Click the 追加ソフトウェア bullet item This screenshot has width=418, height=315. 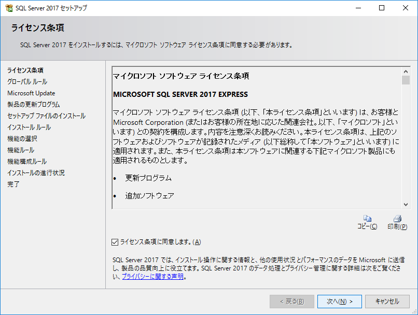tap(149, 196)
